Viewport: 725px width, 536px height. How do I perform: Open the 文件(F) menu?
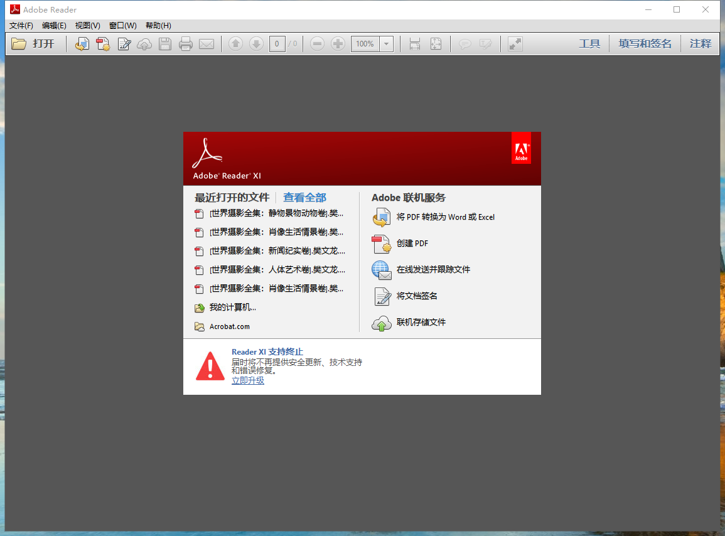(x=21, y=26)
